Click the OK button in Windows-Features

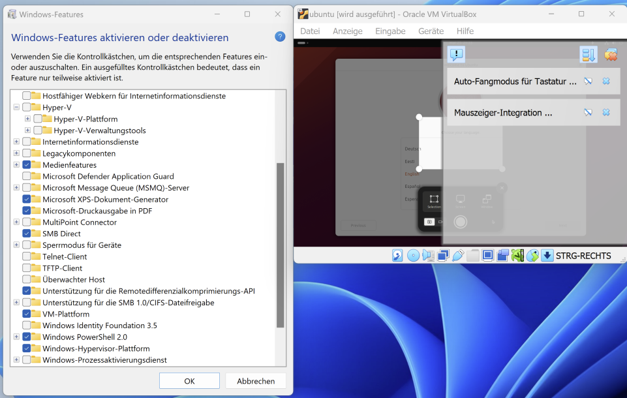point(190,381)
